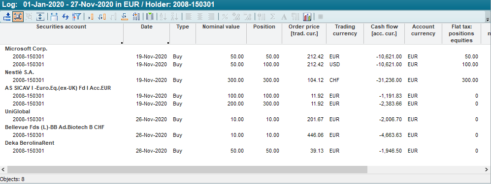Screen dimensions: 491x184
Task: Click the Securities account column header
Action: click(62, 27)
